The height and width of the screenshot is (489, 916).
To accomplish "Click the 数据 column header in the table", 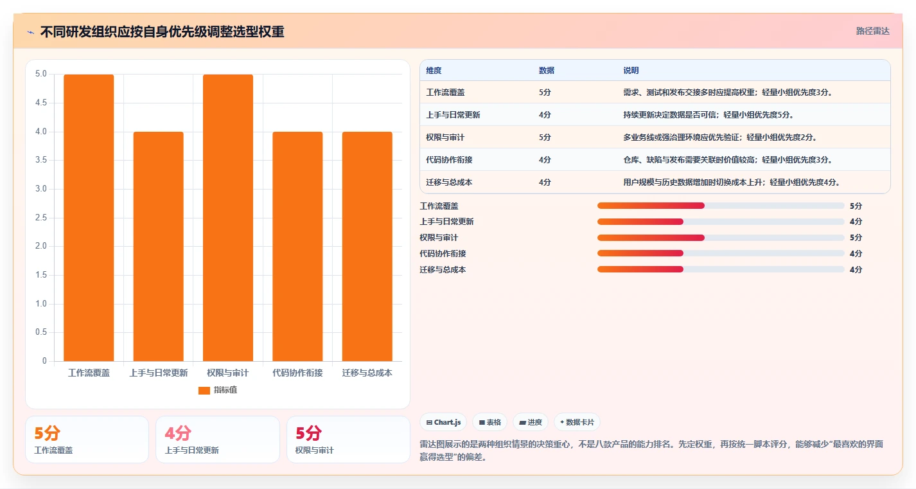I will click(x=547, y=71).
